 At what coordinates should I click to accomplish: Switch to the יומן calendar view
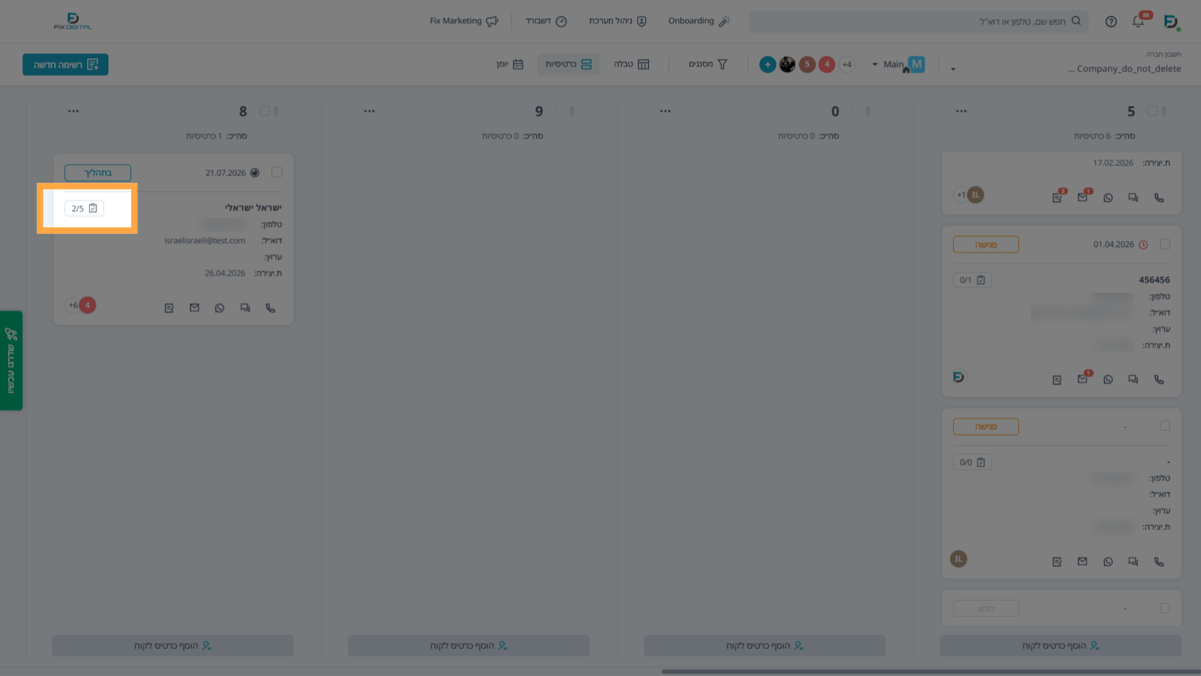click(x=510, y=64)
